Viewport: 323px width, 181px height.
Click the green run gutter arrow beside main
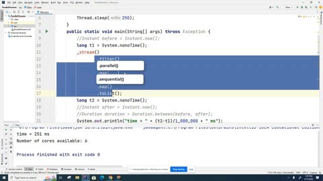point(47,31)
